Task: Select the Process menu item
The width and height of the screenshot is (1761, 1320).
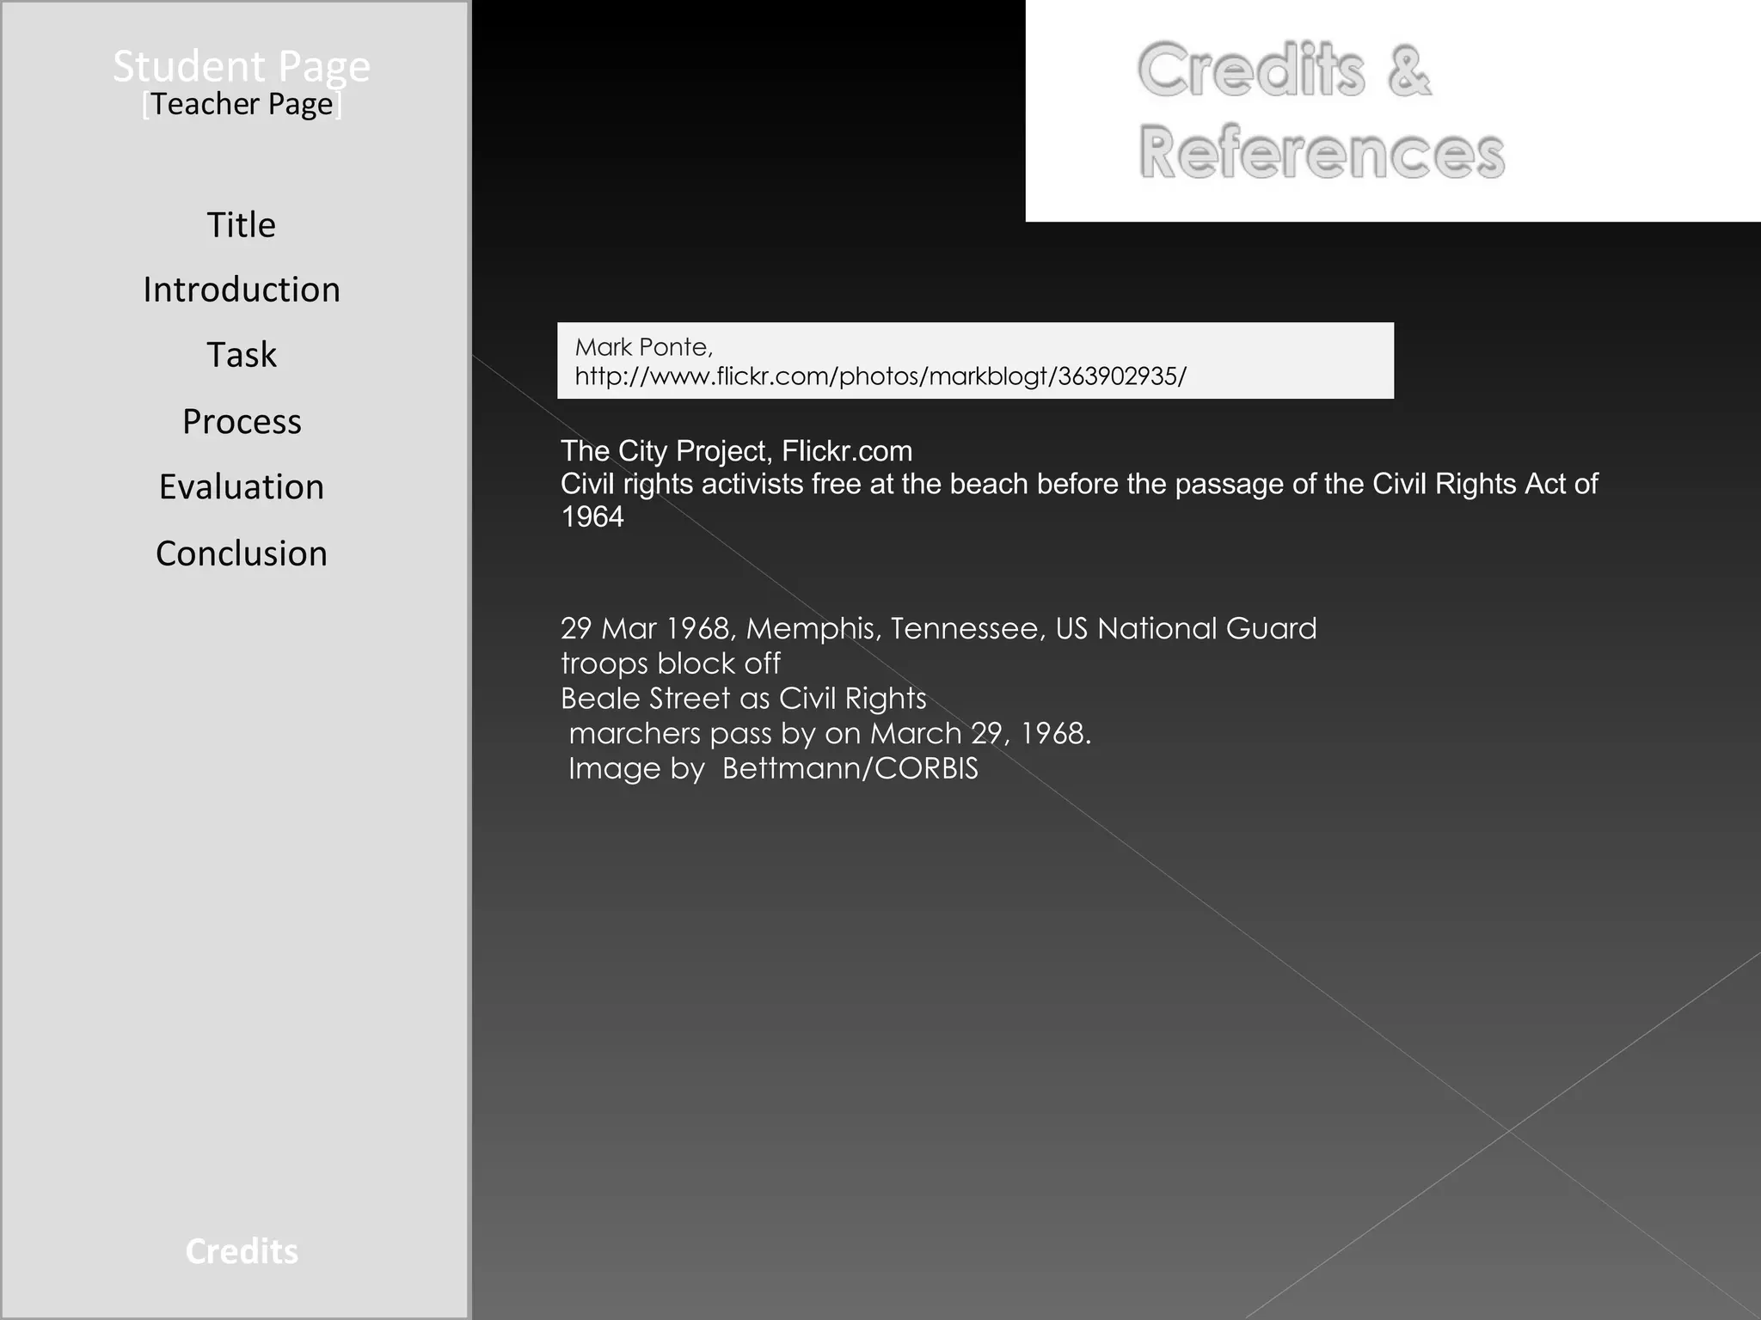Action: coord(241,422)
